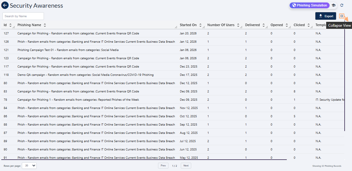Click Id 121 in the table
The height and width of the screenshot is (171, 352).
pyautogui.click(x=6, y=50)
